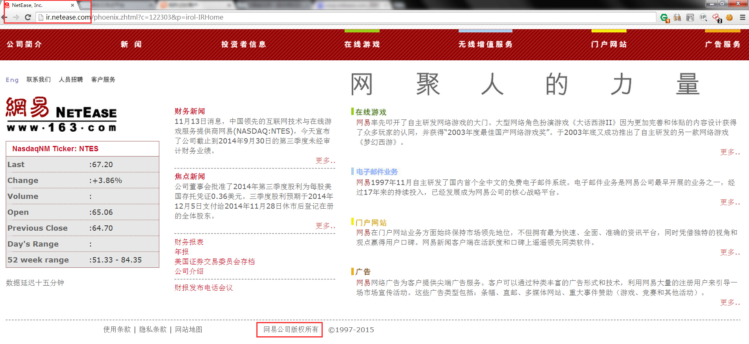
Task: Open the 财务报表 link
Action: coord(189,242)
